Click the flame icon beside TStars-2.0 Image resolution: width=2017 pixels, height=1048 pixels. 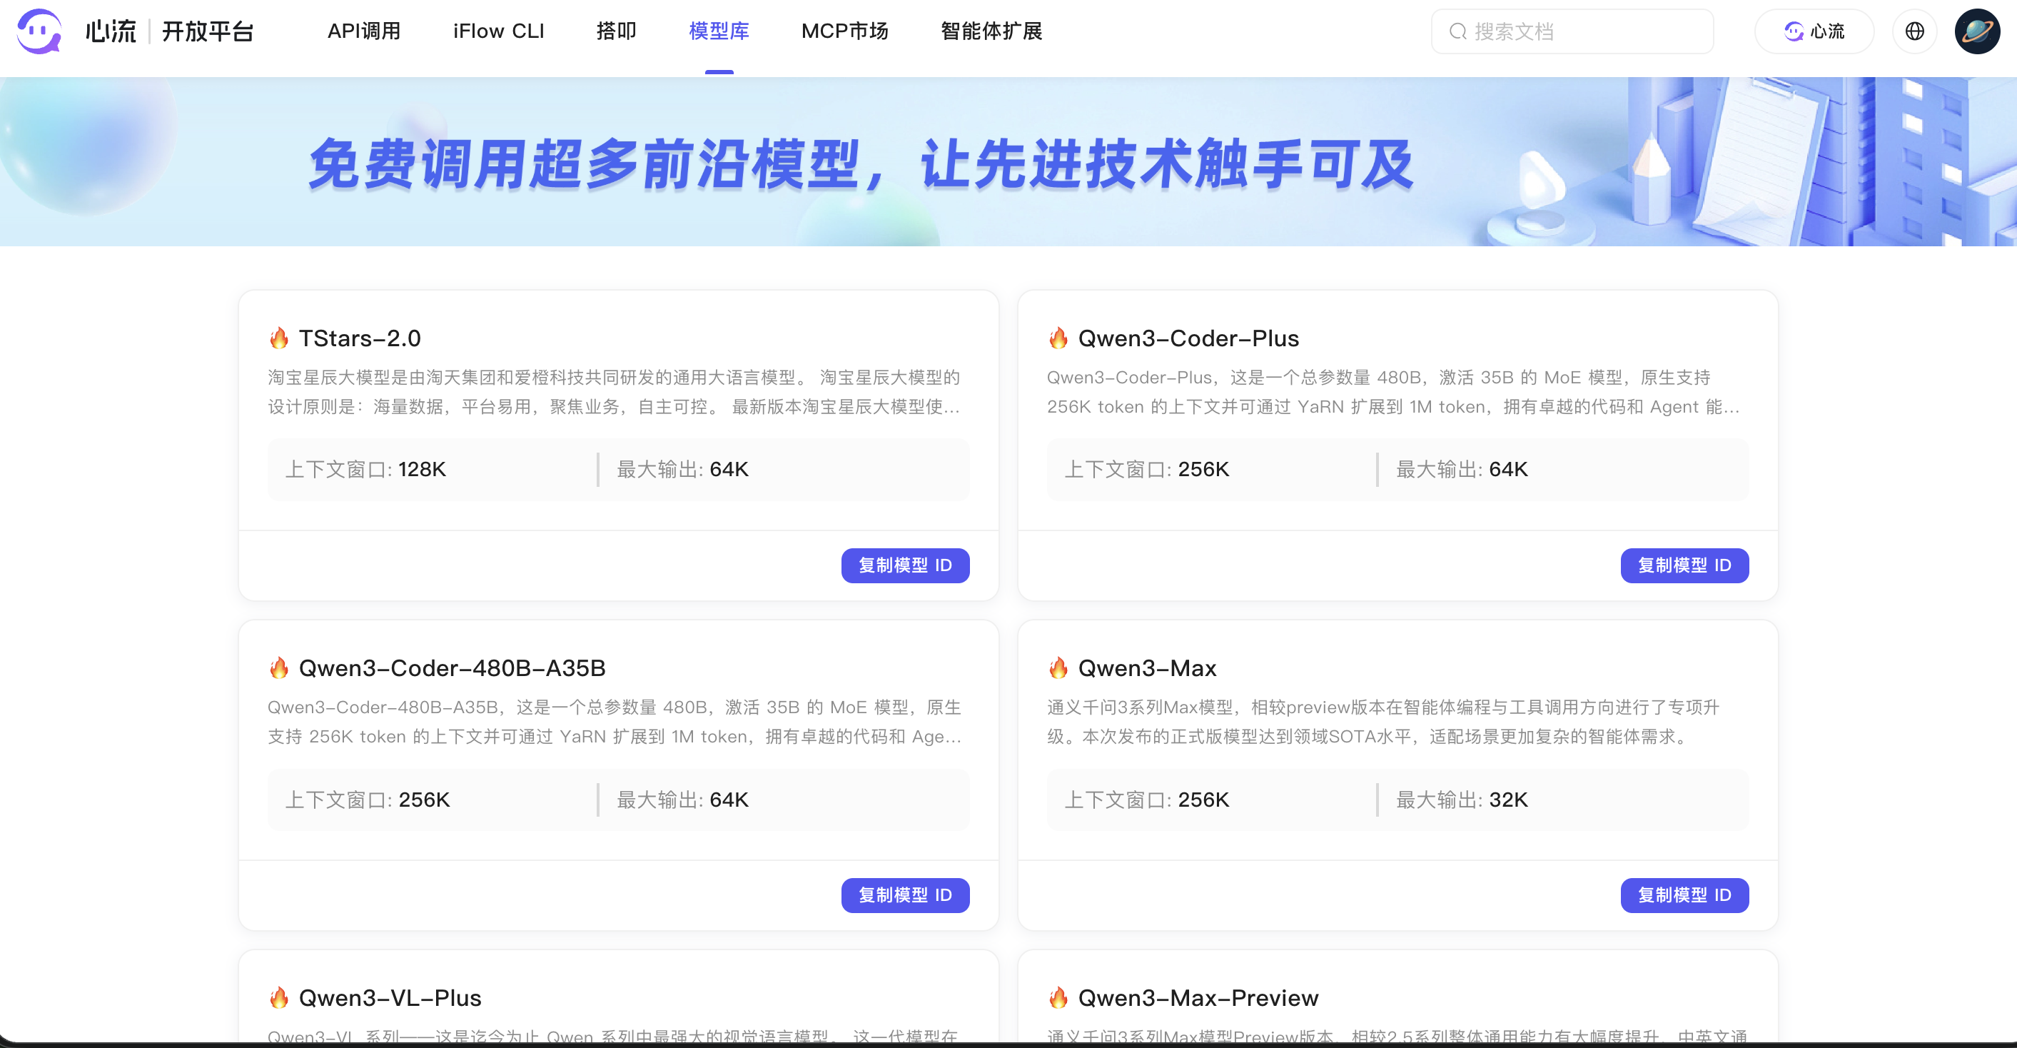click(279, 338)
